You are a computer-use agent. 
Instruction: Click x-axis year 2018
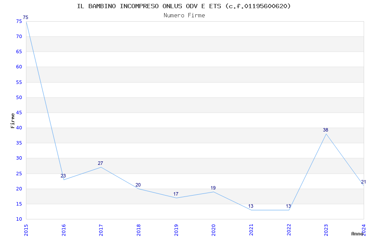[x=139, y=230]
